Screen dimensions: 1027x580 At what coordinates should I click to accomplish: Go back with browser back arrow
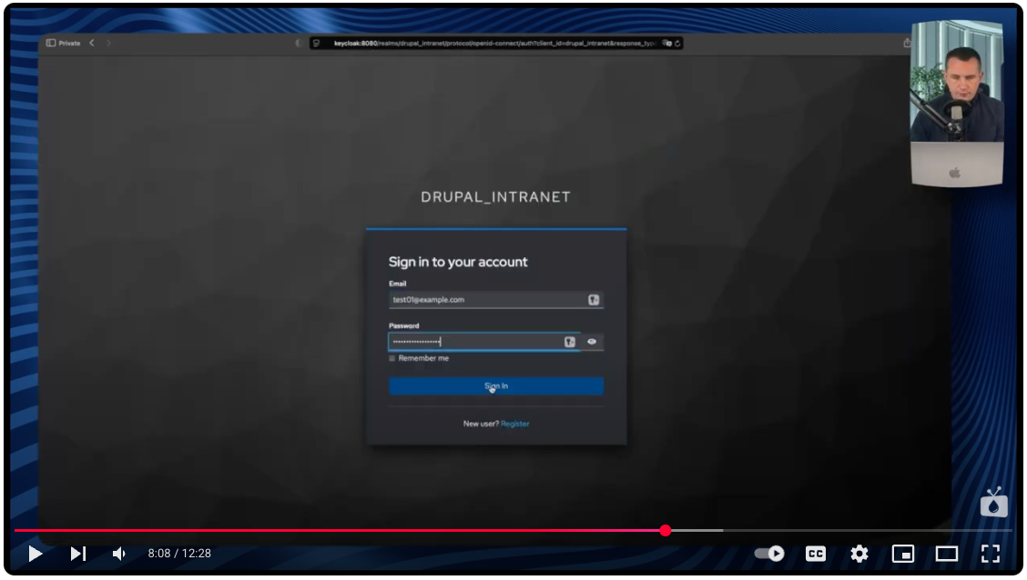[x=92, y=43]
